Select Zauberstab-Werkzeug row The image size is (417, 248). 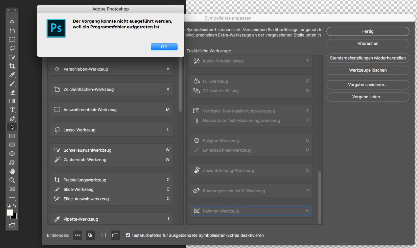click(112, 159)
